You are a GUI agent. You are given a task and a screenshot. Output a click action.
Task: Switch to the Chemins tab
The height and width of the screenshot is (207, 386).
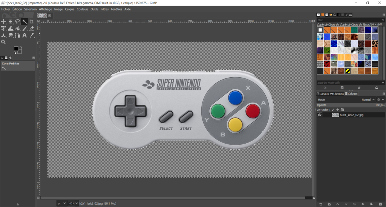[337, 94]
